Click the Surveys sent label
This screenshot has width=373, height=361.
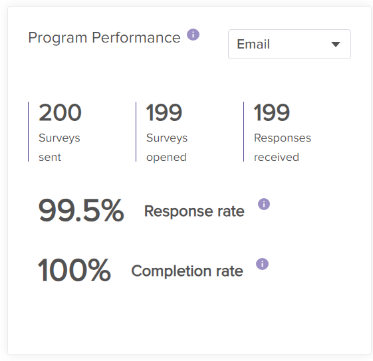[59, 148]
